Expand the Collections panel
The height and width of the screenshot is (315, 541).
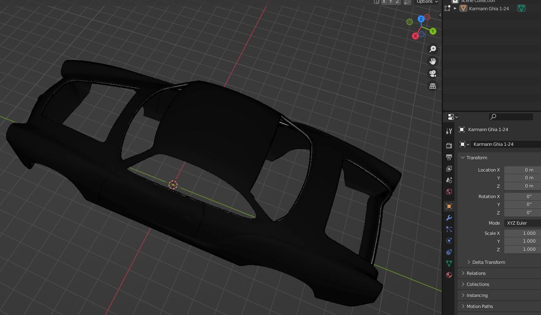(x=463, y=284)
